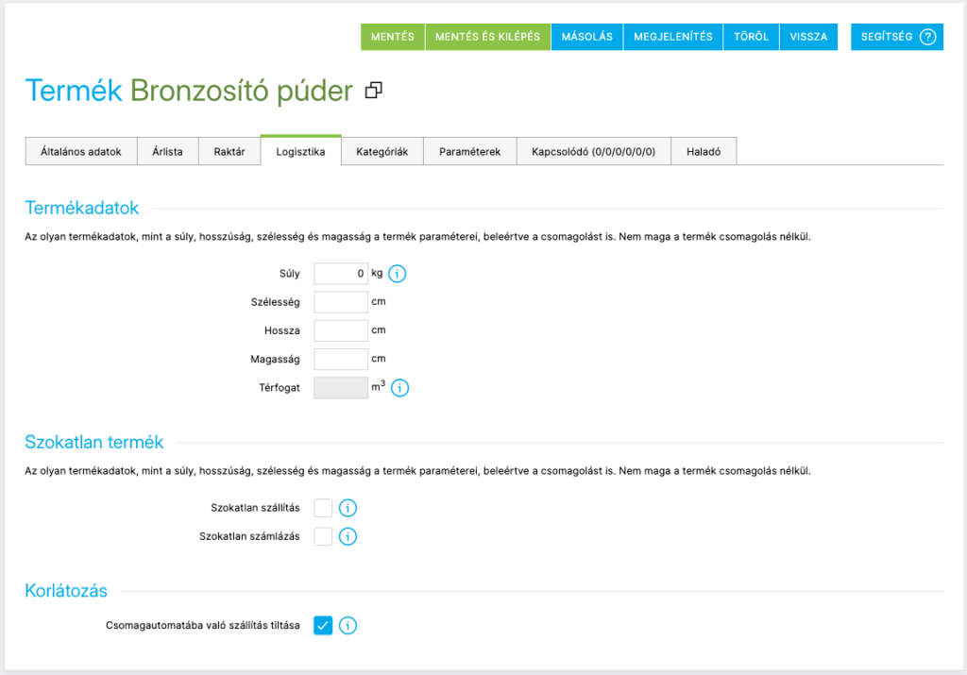Go to the Raktár tab
Image resolution: width=967 pixels, height=675 pixels.
tap(229, 151)
